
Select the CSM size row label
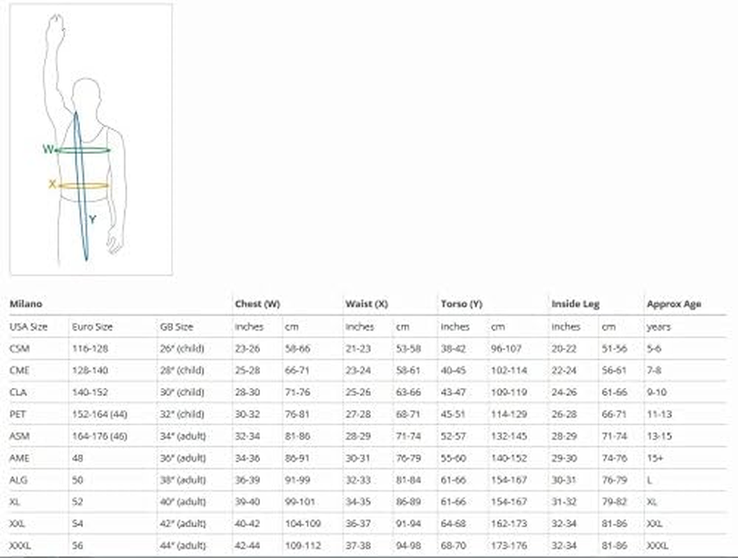coord(20,348)
